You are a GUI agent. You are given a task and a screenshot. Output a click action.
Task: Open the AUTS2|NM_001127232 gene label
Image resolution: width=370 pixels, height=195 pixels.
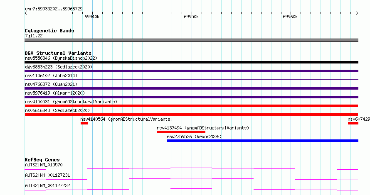tap(47, 185)
